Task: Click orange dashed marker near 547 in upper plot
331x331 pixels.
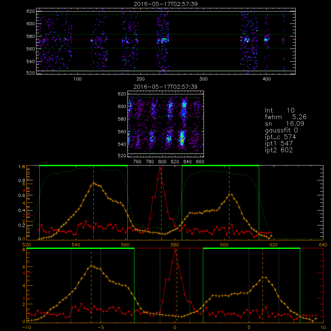Action: click(94, 203)
